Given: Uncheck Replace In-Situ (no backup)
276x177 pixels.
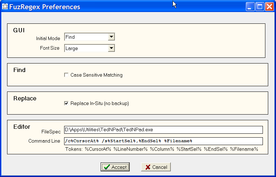Looking at the screenshot, I should pos(66,104).
